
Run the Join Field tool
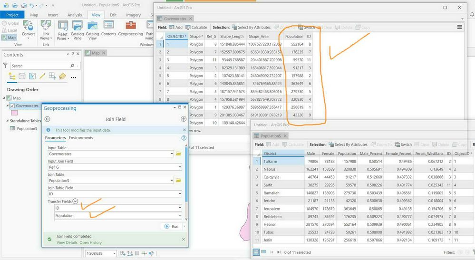point(172,226)
